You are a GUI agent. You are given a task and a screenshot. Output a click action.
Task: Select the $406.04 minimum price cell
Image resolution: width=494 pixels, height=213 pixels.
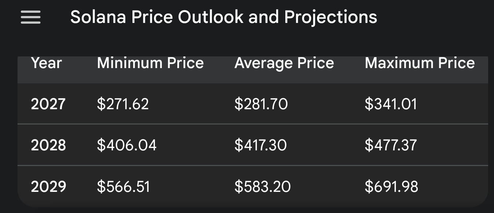point(127,145)
